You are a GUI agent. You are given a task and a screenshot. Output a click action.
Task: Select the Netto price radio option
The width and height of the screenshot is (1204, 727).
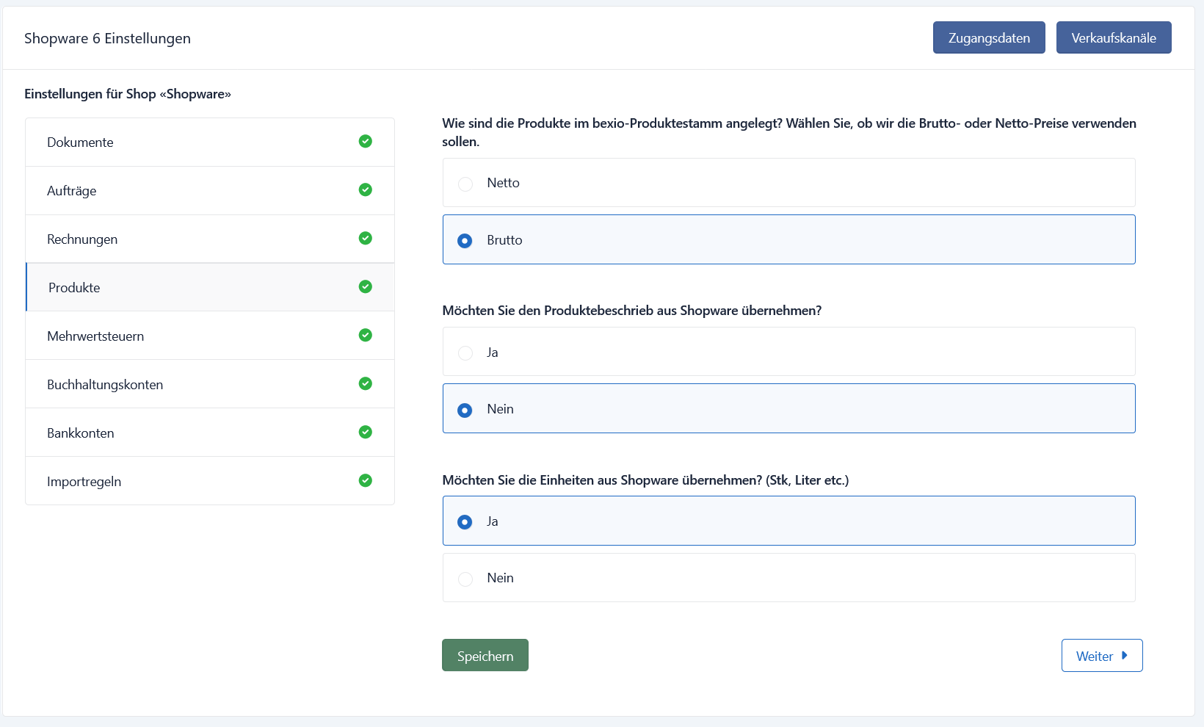point(788,183)
